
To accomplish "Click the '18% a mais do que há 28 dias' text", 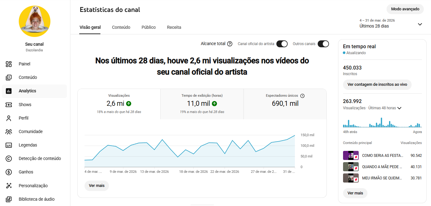I will (x=119, y=112).
